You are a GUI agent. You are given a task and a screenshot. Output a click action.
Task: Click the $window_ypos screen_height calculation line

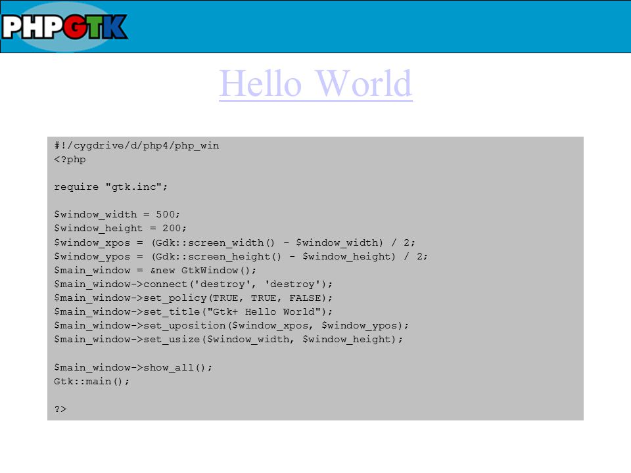pos(241,257)
